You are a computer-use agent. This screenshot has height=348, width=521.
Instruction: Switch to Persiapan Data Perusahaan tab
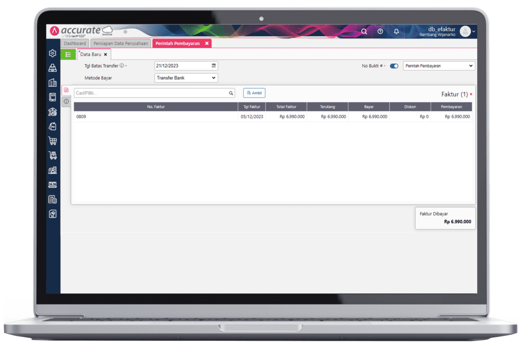coord(121,44)
